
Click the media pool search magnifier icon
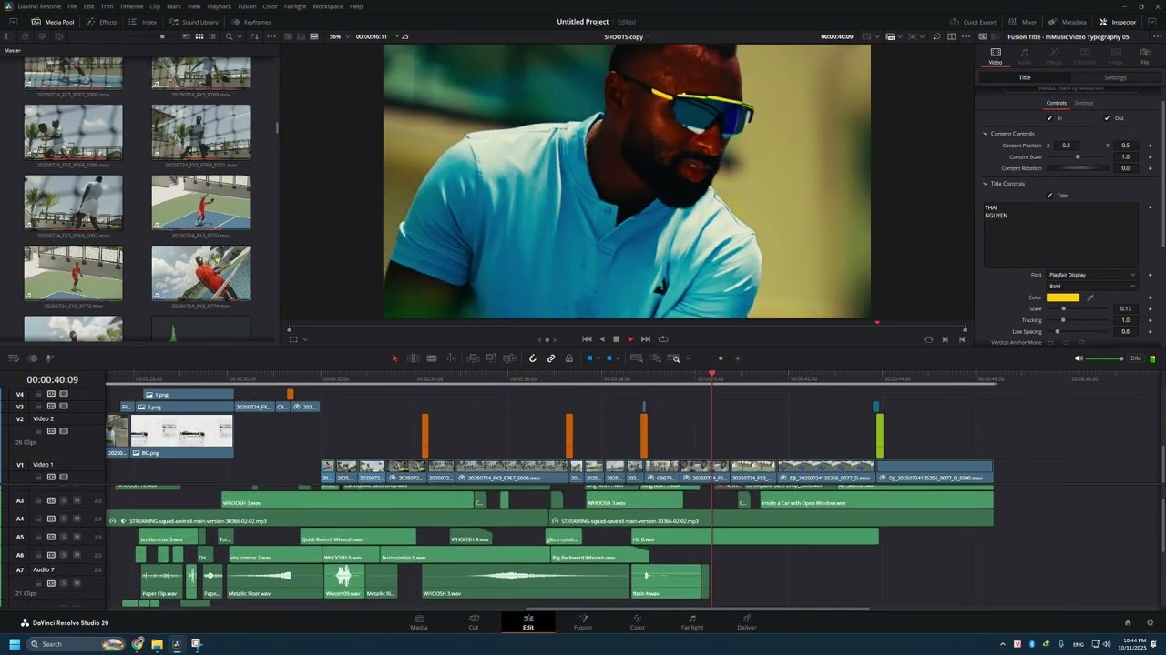coord(230,36)
